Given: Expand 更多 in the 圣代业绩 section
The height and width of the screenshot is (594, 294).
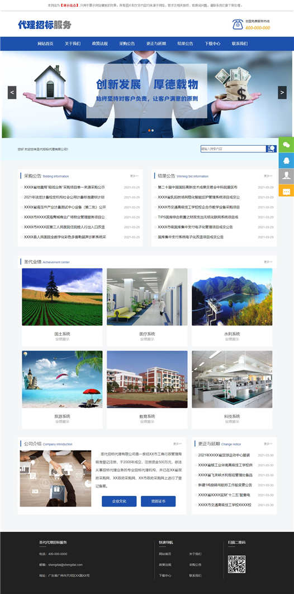Looking at the screenshot, I should (x=268, y=262).
